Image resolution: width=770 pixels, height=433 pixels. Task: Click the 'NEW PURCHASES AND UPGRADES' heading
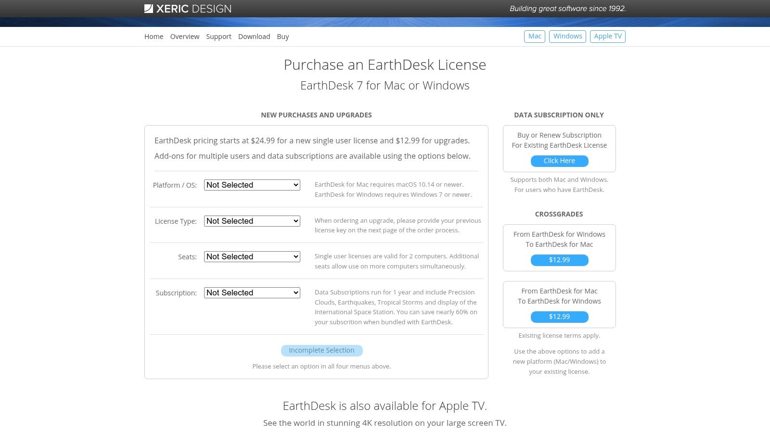316,115
